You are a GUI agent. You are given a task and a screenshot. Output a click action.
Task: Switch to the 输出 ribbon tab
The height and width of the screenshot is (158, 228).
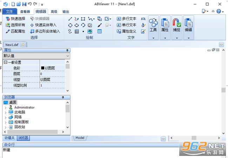click(66, 12)
